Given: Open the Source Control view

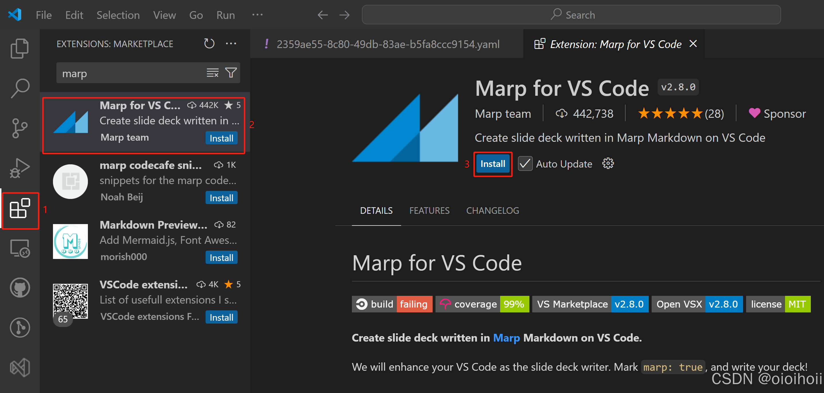Looking at the screenshot, I should click(x=19, y=128).
